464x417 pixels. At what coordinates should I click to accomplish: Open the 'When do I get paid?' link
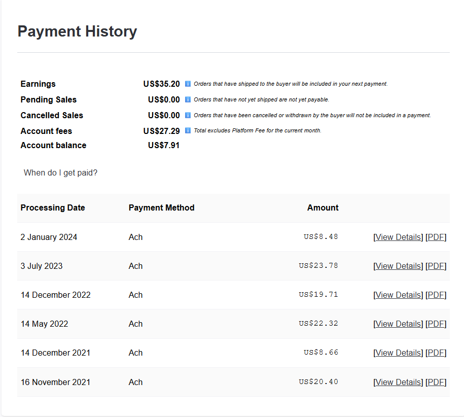[60, 172]
